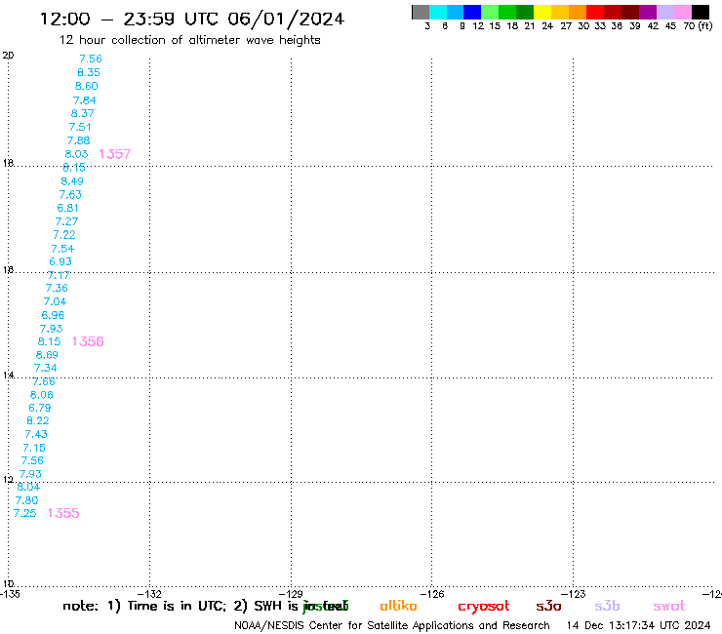This screenshot has height=634, width=722.
Task: Select the subtitle about altimeter wave heights
Action: (189, 40)
